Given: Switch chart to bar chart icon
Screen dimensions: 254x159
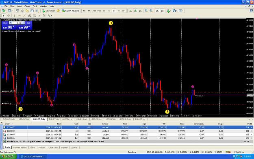Looking at the screenshot, I should pos(130,11).
